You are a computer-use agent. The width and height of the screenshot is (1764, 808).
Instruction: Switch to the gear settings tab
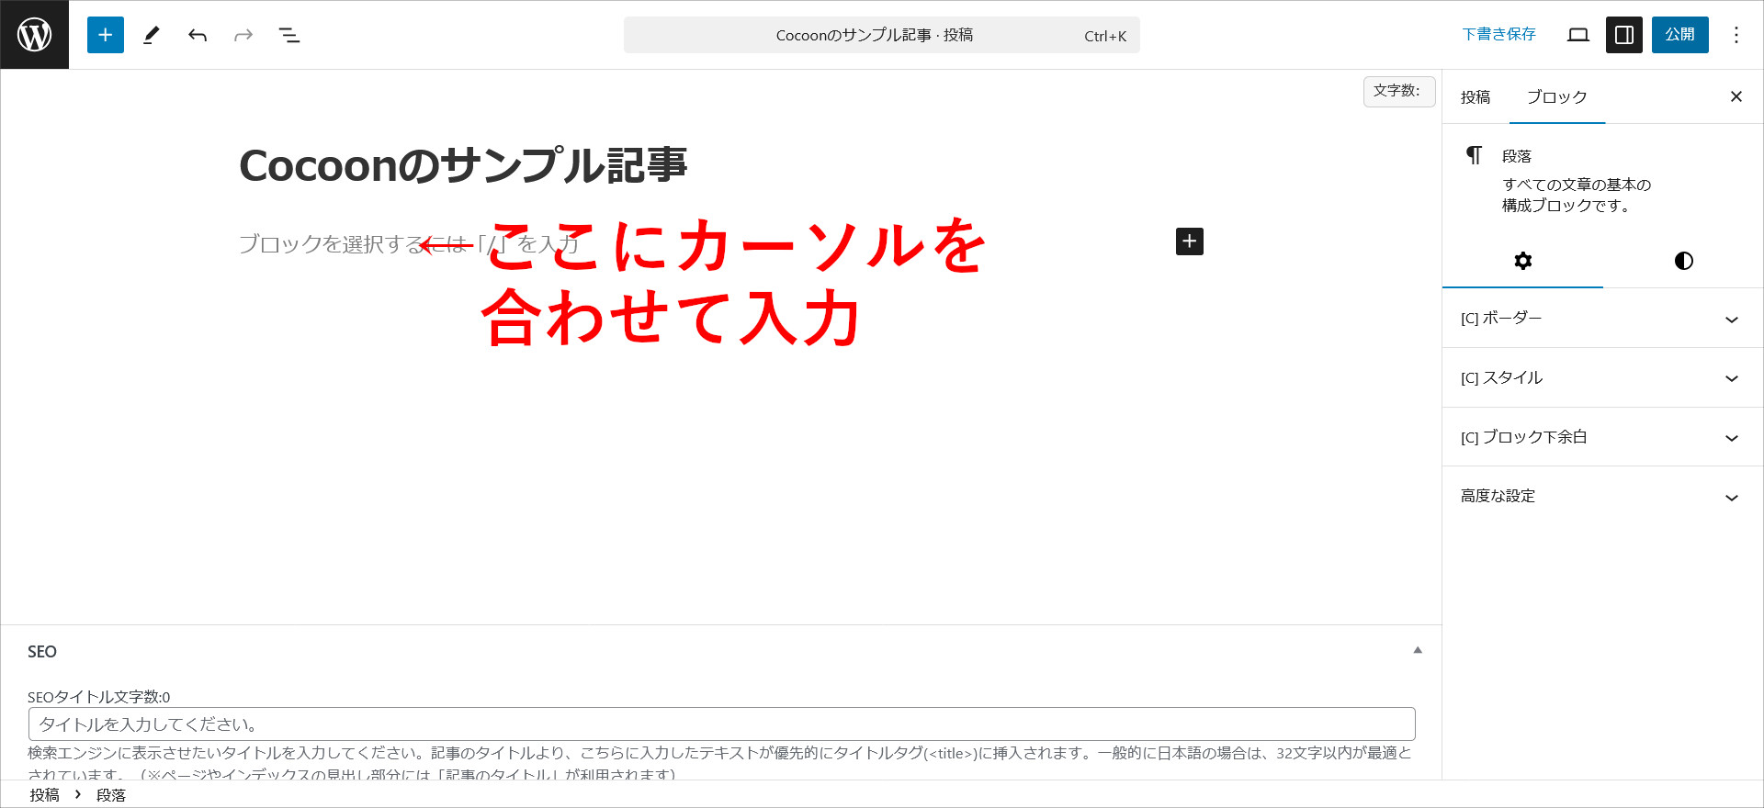pyautogui.click(x=1522, y=261)
